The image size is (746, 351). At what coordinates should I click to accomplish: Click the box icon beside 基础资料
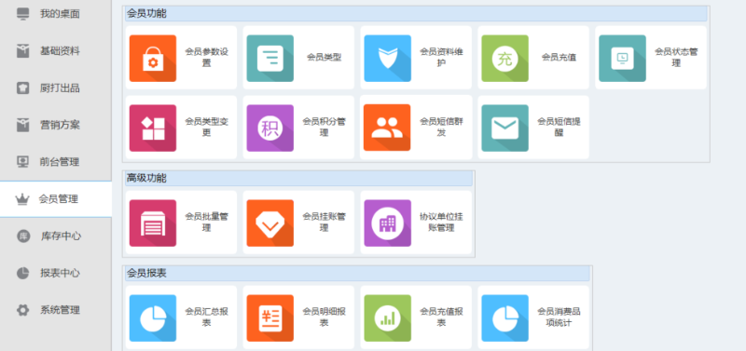pyautogui.click(x=22, y=51)
